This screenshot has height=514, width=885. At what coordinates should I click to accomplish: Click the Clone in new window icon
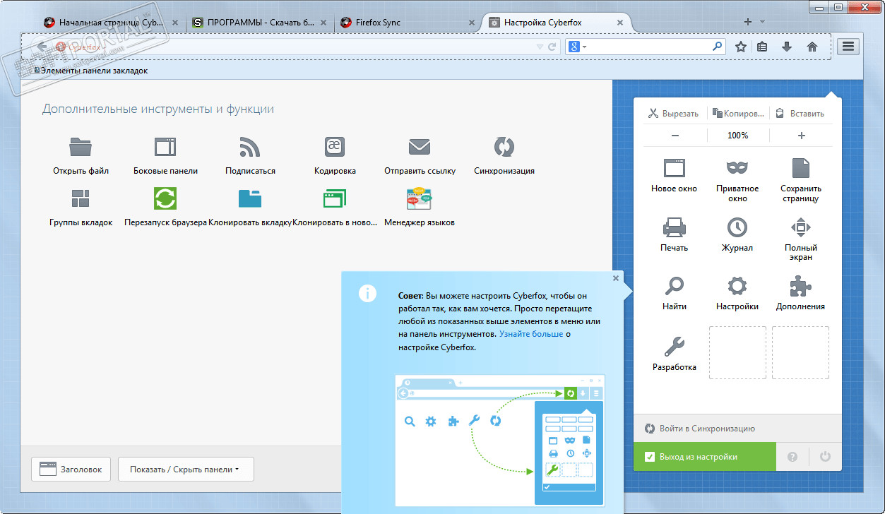point(335,198)
